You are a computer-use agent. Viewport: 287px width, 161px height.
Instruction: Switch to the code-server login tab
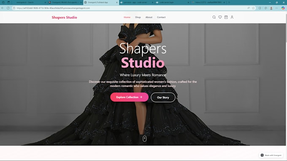pyautogui.click(x=173, y=3)
